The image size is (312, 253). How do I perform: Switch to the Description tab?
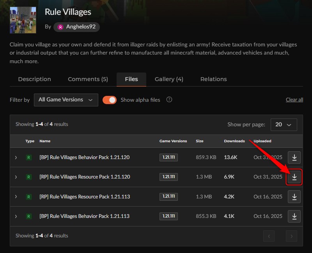[35, 79]
